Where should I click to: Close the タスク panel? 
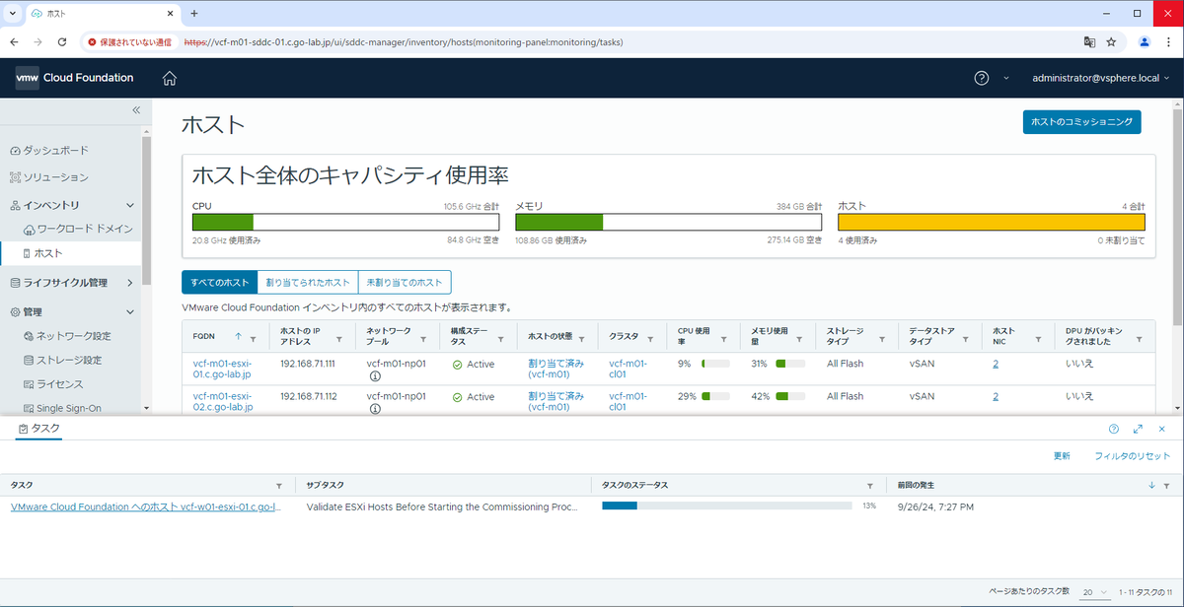[x=1162, y=429]
